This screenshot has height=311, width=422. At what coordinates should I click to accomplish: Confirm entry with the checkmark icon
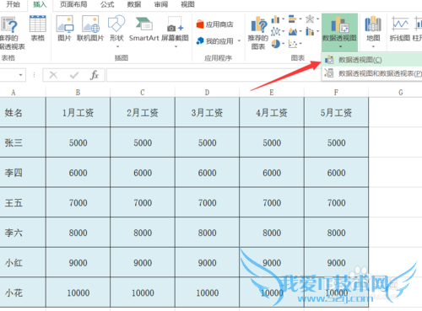click(x=74, y=75)
